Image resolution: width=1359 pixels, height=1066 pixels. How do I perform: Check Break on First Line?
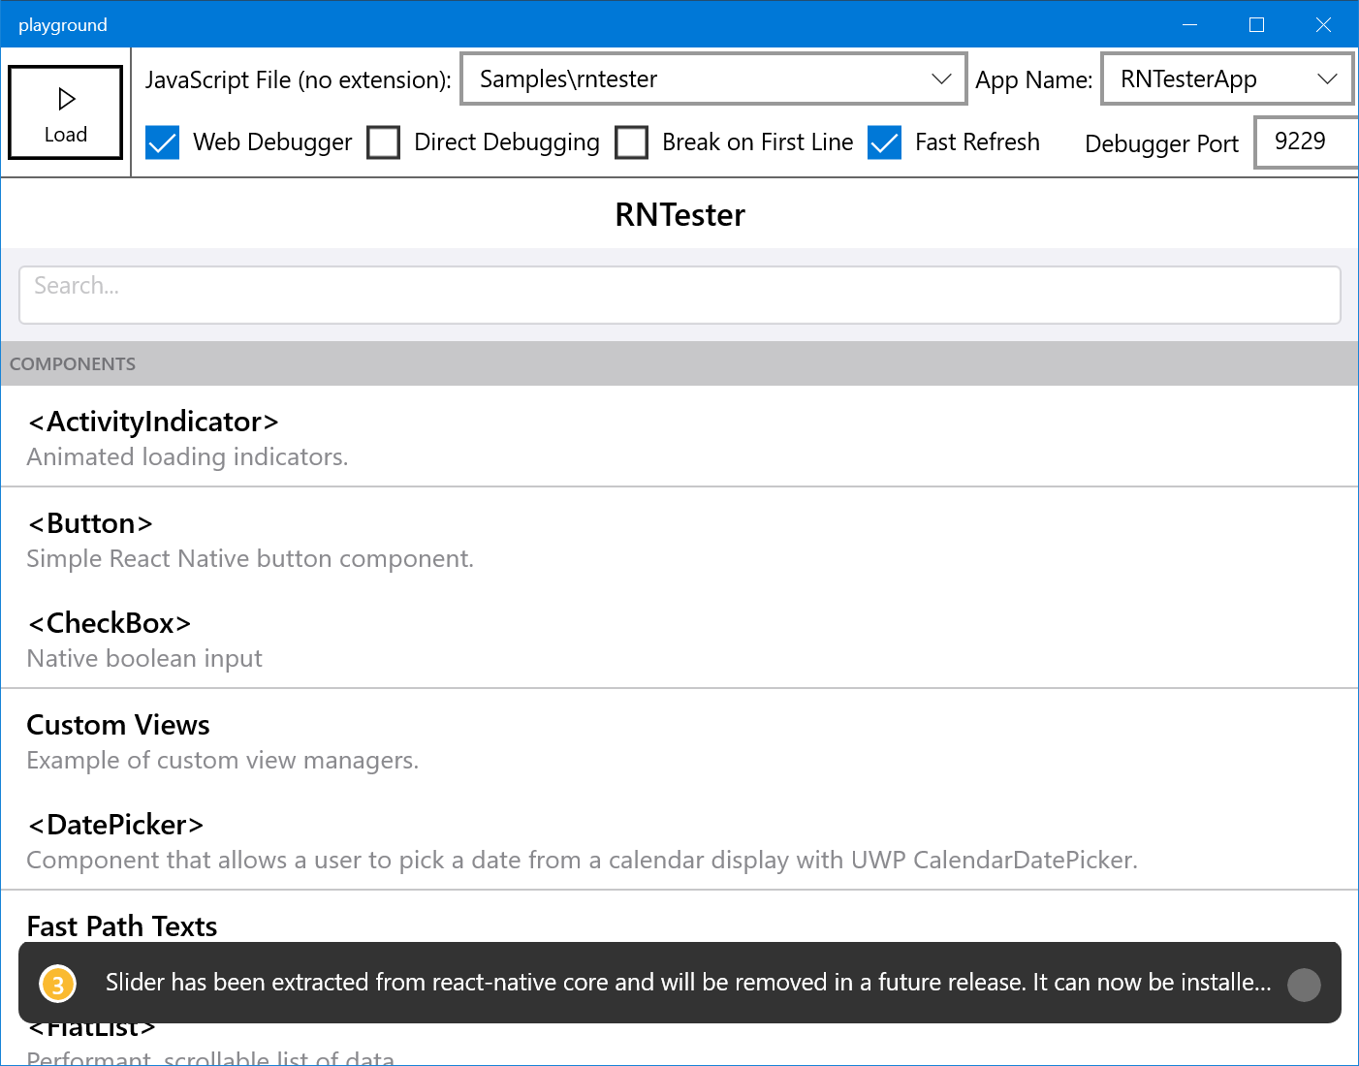coord(632,142)
